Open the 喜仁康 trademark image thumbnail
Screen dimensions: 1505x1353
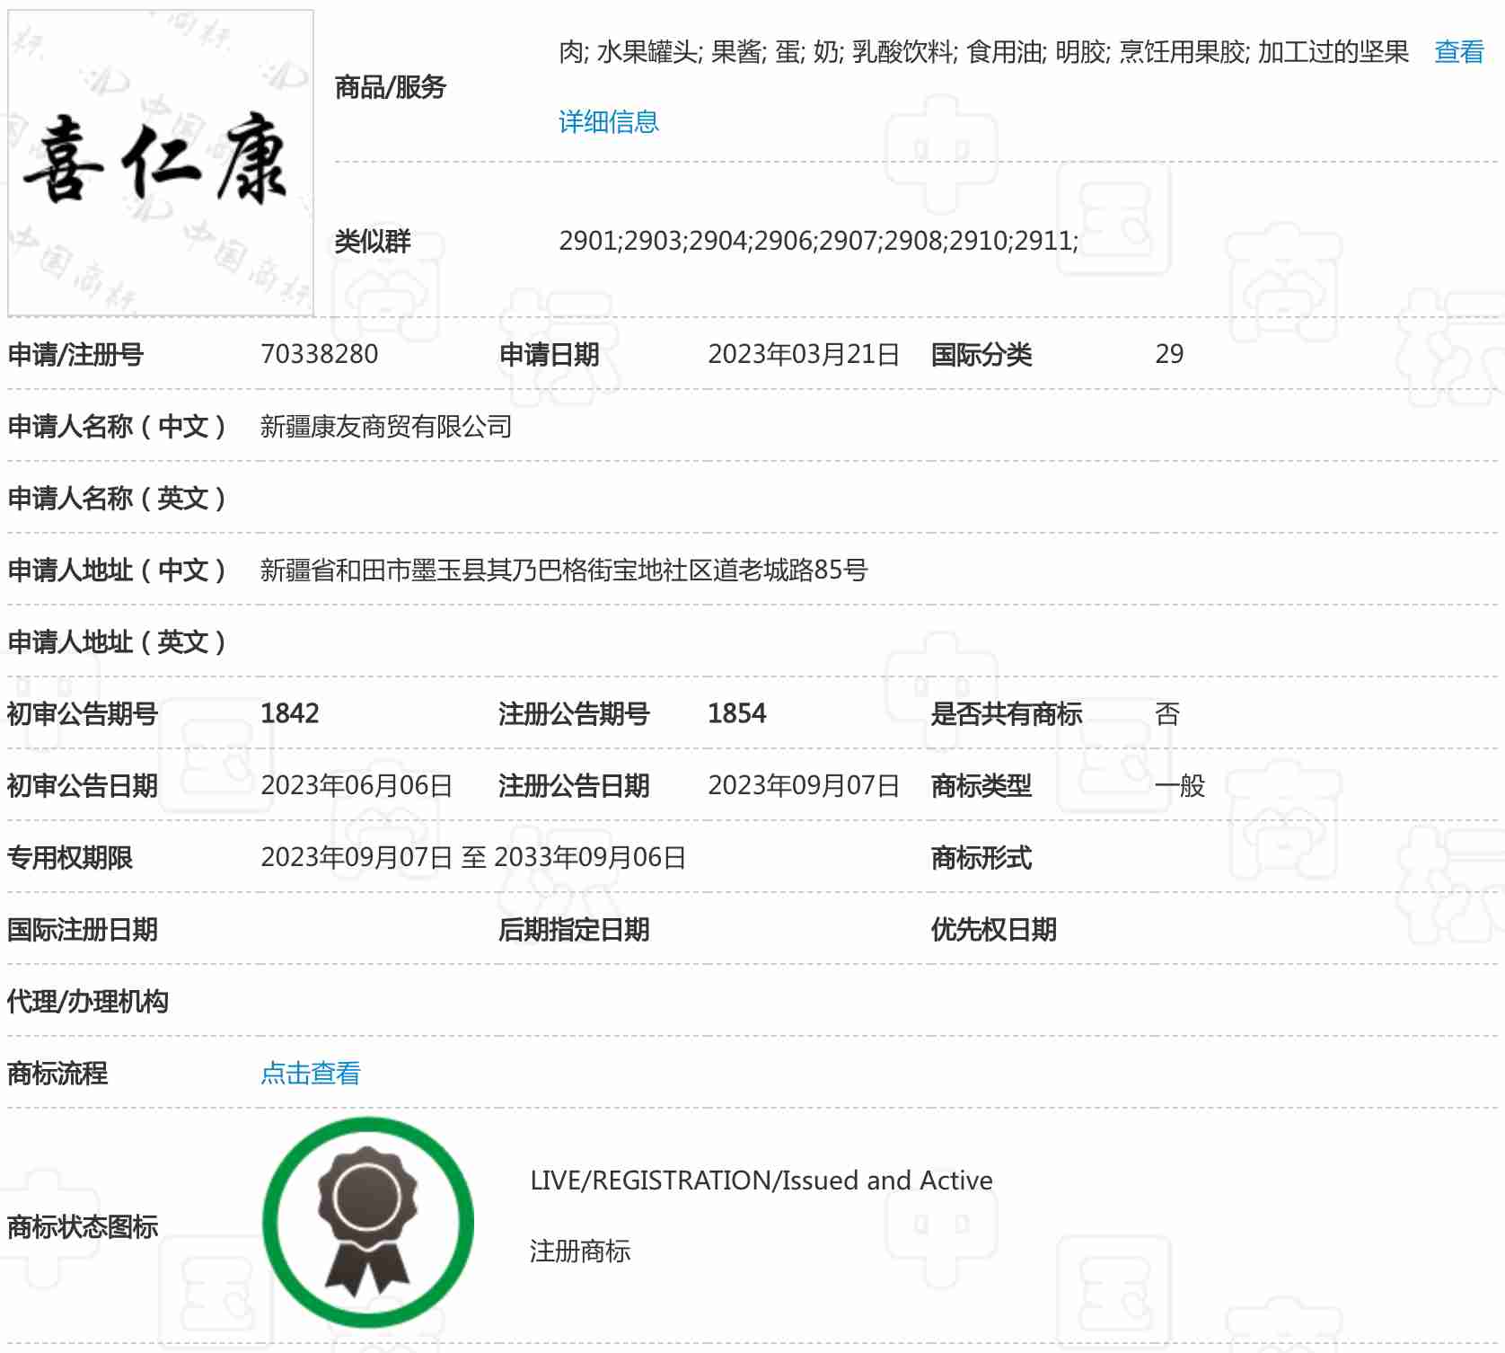(x=161, y=163)
